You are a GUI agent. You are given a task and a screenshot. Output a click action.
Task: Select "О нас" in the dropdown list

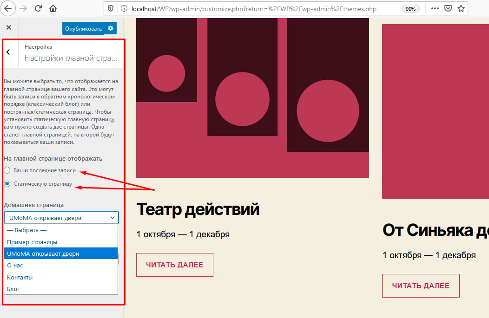point(14,265)
